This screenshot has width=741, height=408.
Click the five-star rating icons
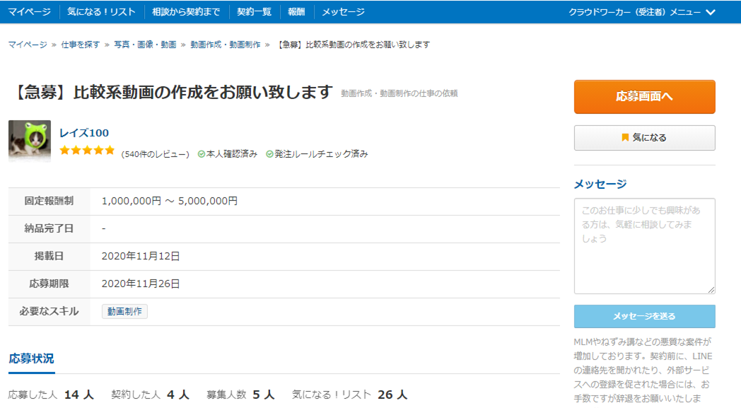[x=86, y=151]
